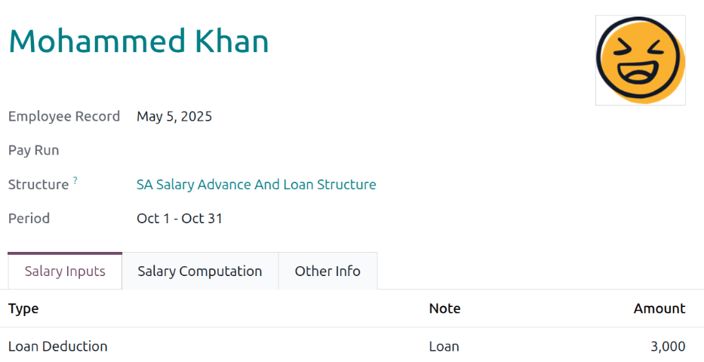Open SA Salary Advance And Loan Structure link
The width and height of the screenshot is (704, 362).
click(x=257, y=184)
